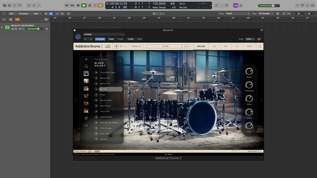
Task: Switch to the KIT tab
Action: (x=214, y=46)
